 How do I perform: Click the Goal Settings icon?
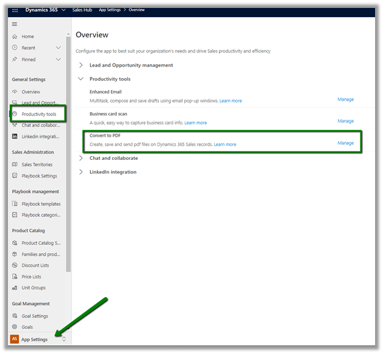point(15,316)
